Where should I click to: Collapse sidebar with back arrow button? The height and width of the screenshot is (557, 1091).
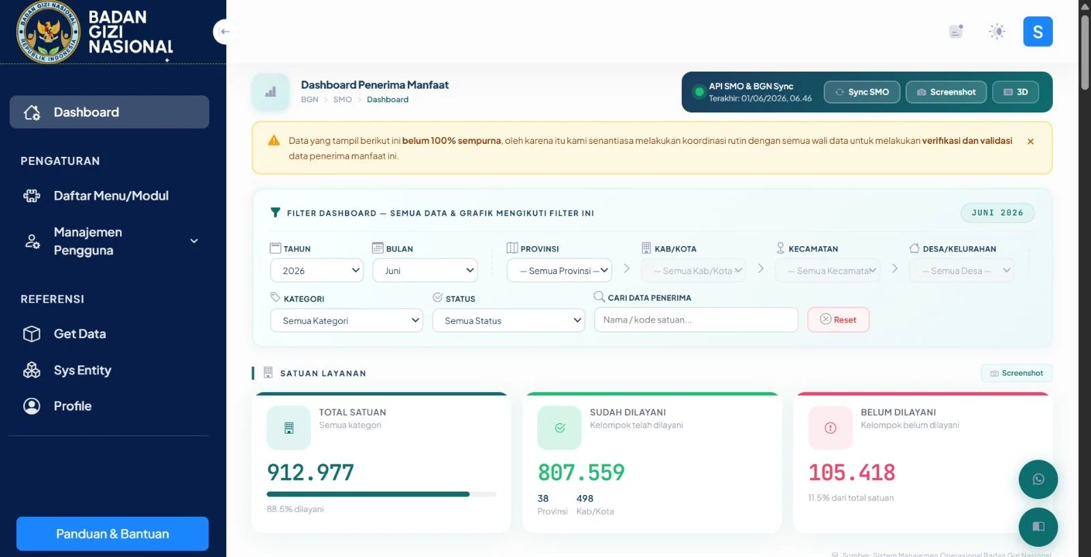(225, 31)
